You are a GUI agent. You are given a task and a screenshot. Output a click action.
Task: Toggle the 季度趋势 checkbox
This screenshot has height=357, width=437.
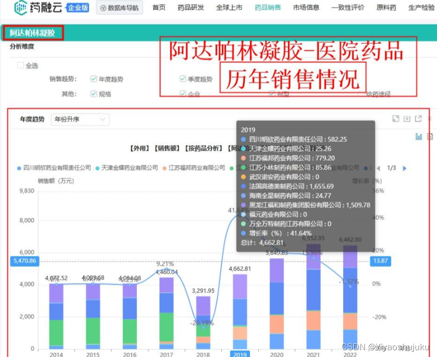pos(183,79)
